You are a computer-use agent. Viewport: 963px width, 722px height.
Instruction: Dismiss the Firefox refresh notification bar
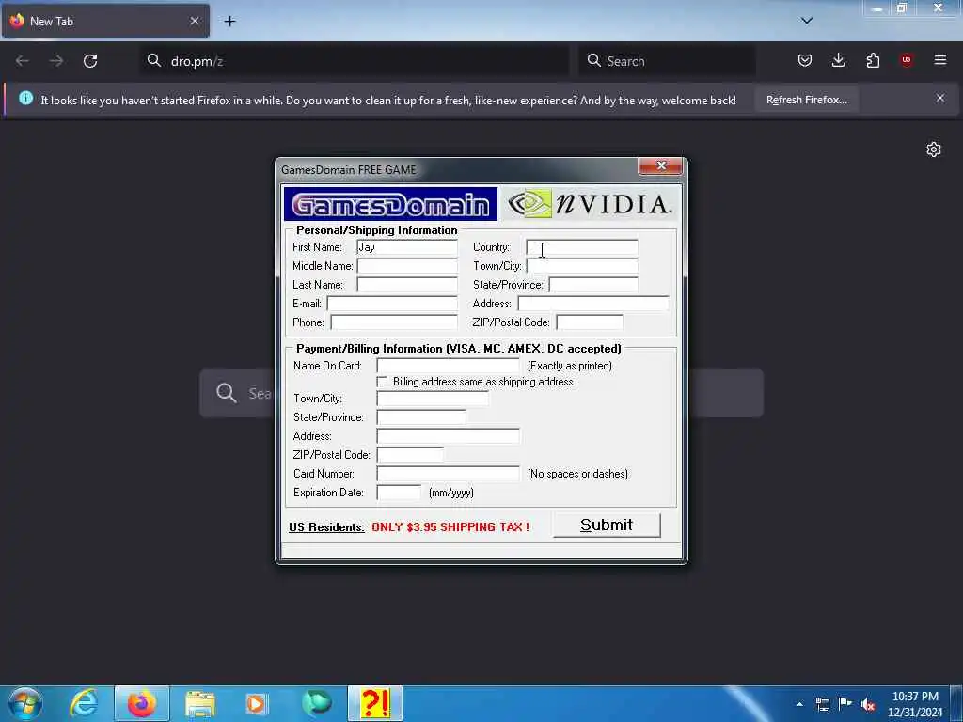(940, 98)
